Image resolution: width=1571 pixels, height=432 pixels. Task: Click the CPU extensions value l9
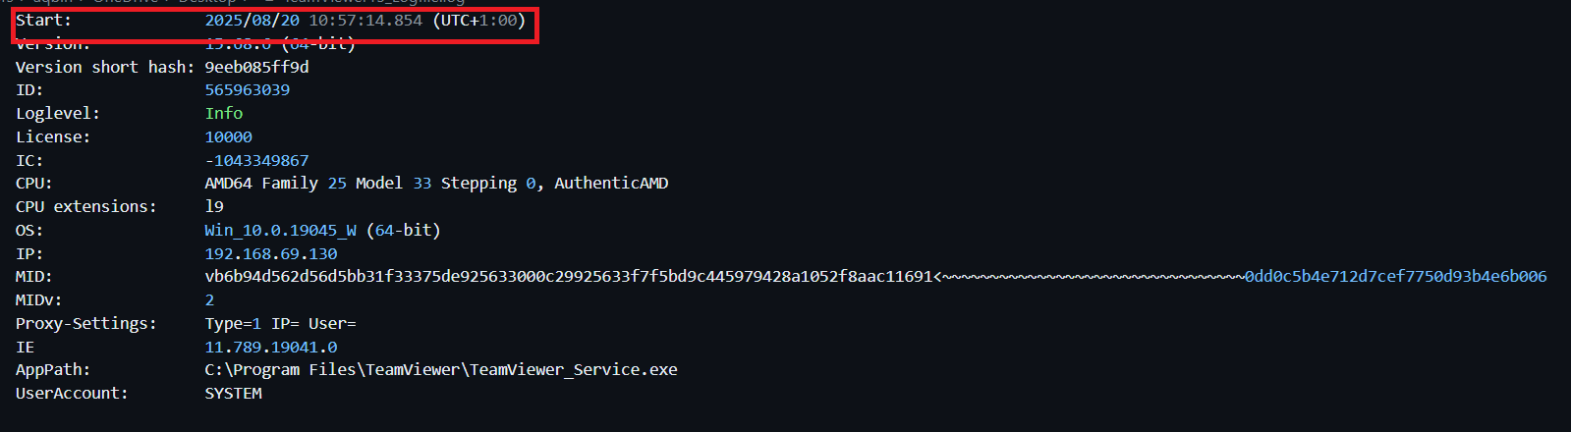click(214, 207)
